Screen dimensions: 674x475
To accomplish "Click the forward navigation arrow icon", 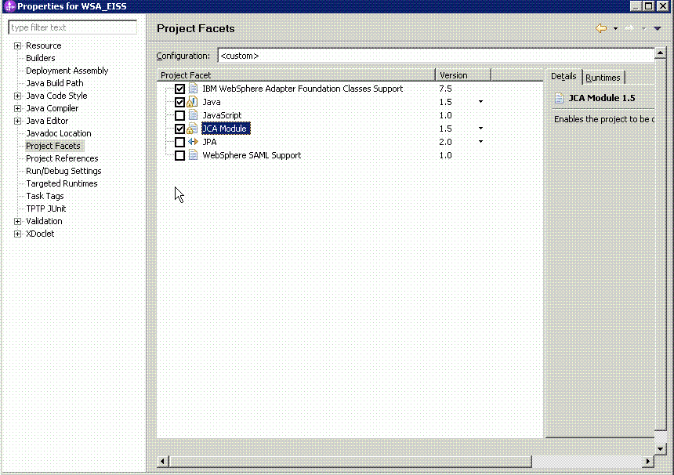I will click(629, 28).
